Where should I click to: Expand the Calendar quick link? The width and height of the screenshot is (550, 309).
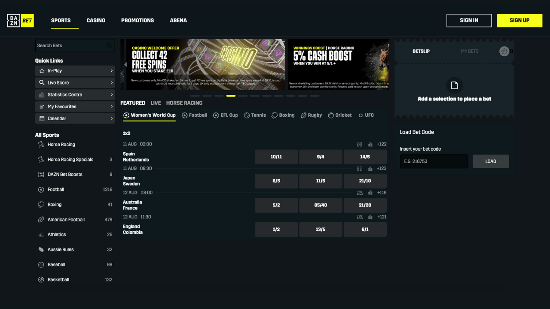tap(75, 118)
